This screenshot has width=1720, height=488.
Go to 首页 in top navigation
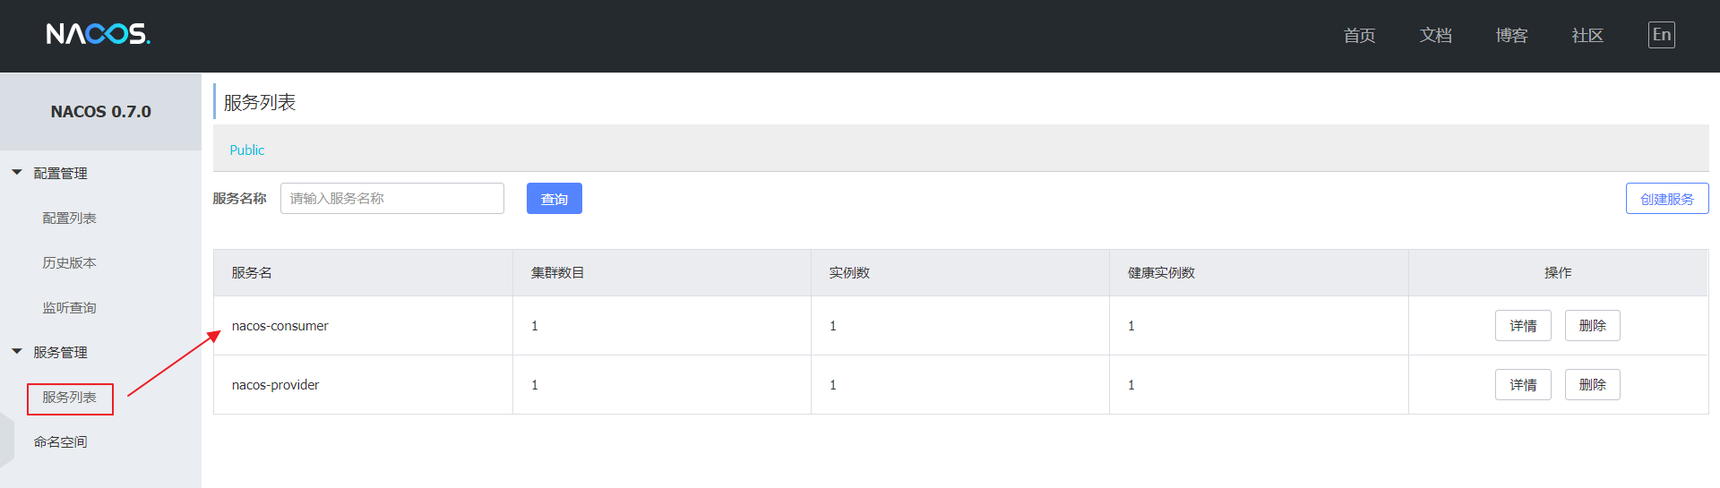tap(1359, 35)
